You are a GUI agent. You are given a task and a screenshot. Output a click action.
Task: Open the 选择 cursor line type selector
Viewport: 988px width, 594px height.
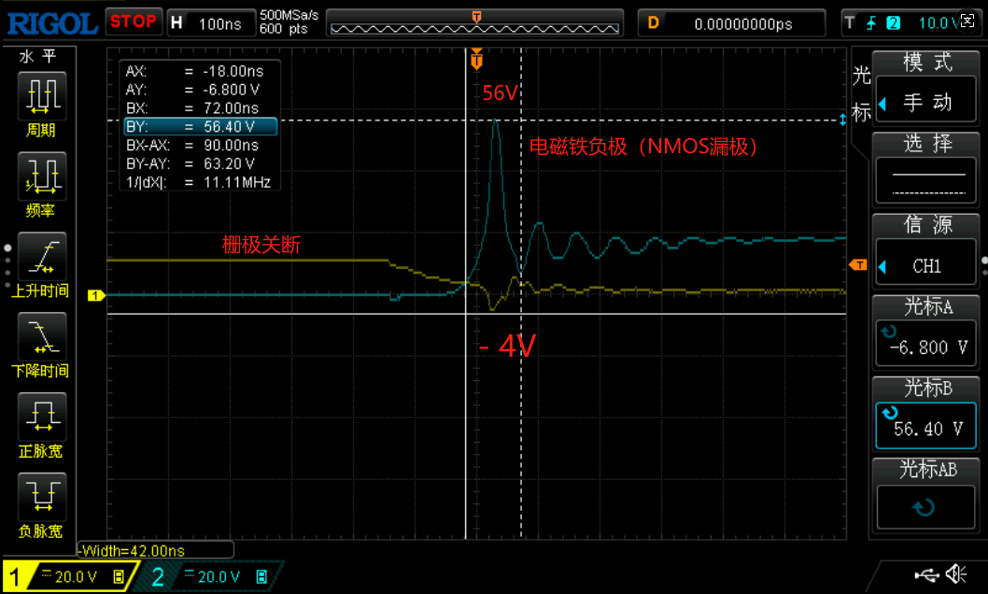point(926,170)
